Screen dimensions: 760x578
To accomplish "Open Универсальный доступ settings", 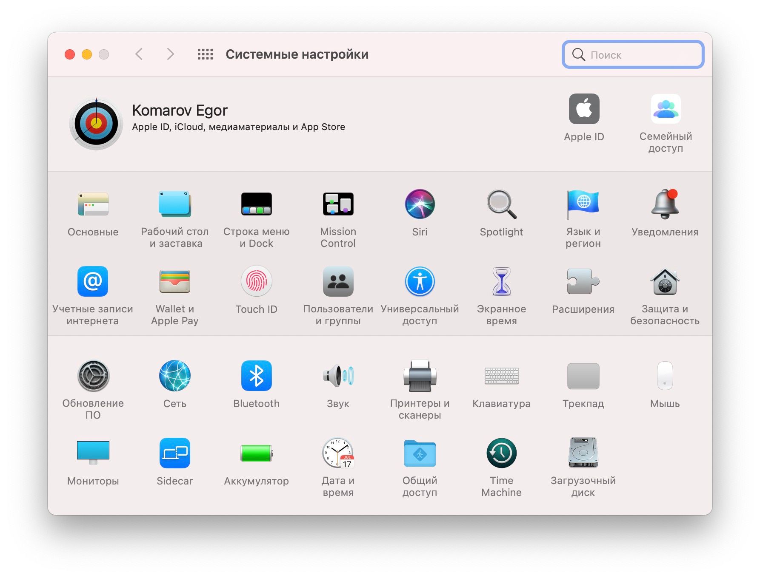I will (x=420, y=281).
